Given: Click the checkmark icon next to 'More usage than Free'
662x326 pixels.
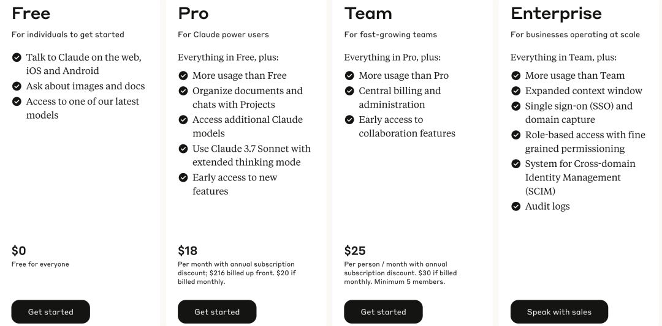Looking at the screenshot, I should click(x=183, y=76).
